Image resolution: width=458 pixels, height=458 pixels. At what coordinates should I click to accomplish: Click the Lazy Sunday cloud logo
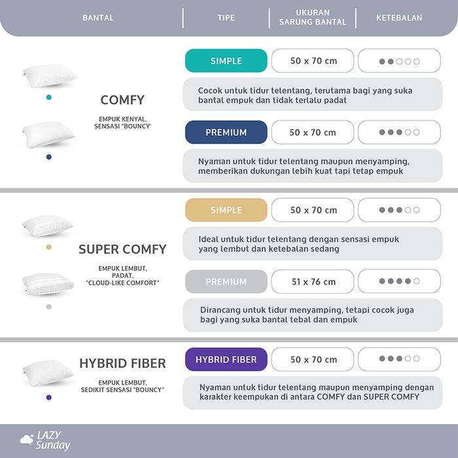coord(44,442)
